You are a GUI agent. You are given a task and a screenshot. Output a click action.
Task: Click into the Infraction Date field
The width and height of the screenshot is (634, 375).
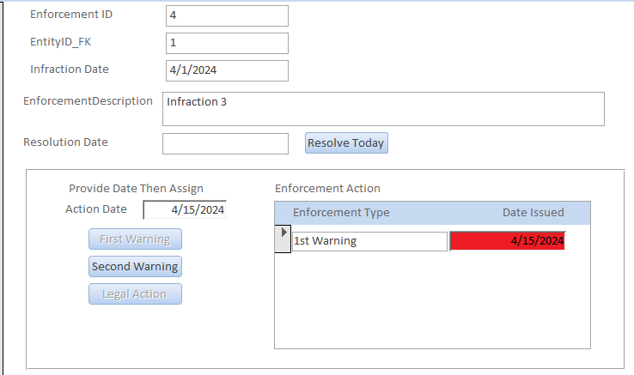(x=227, y=70)
